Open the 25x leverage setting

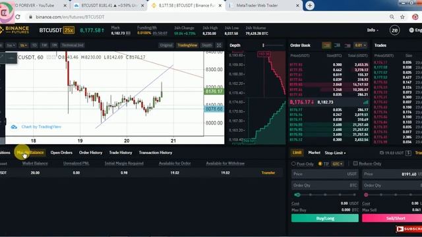pos(69,30)
